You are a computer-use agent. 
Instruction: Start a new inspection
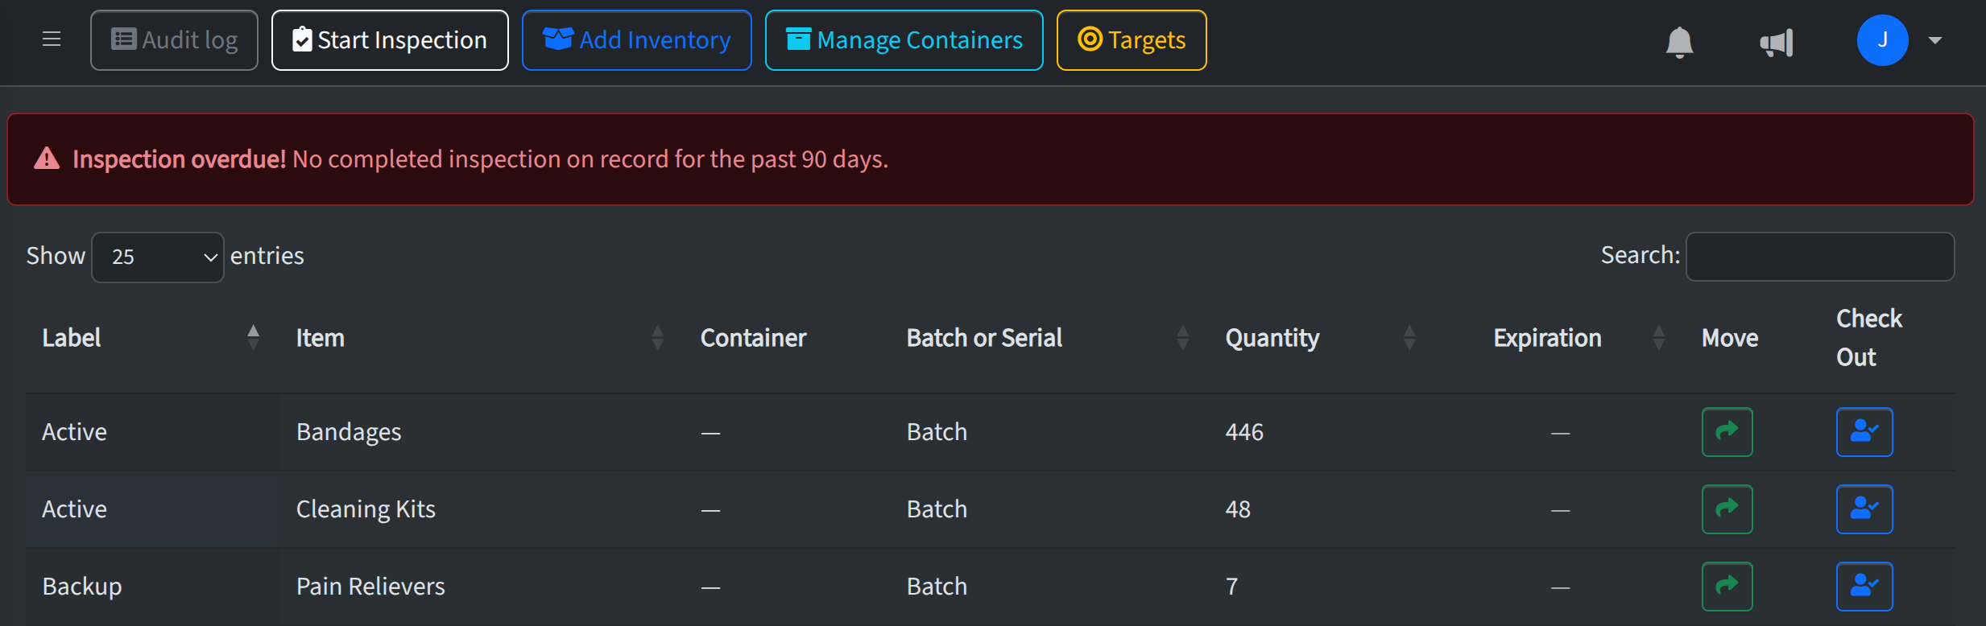(389, 39)
